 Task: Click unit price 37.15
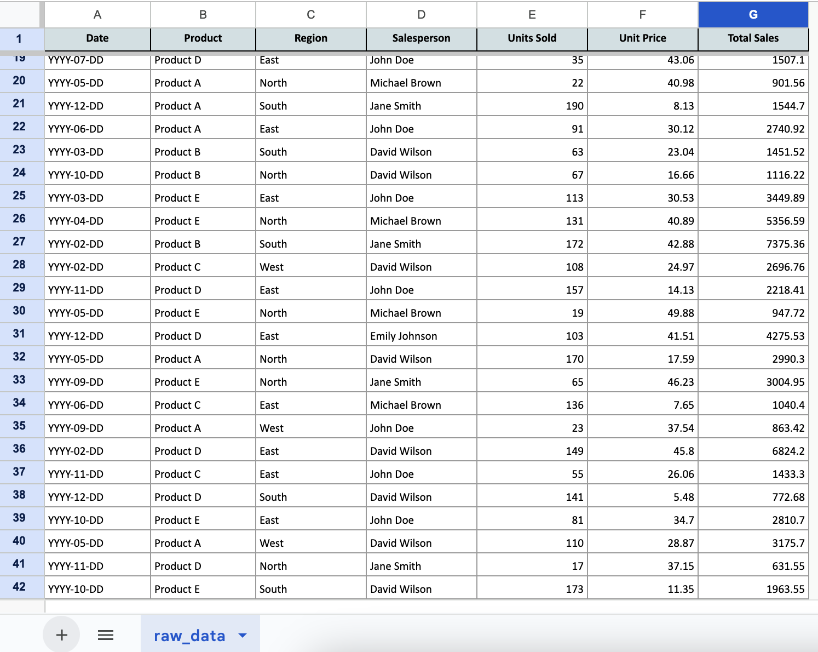[643, 566]
